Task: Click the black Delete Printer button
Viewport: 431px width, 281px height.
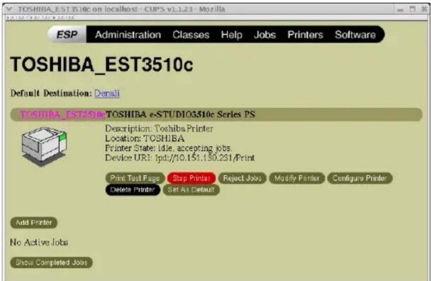Action: click(x=133, y=189)
